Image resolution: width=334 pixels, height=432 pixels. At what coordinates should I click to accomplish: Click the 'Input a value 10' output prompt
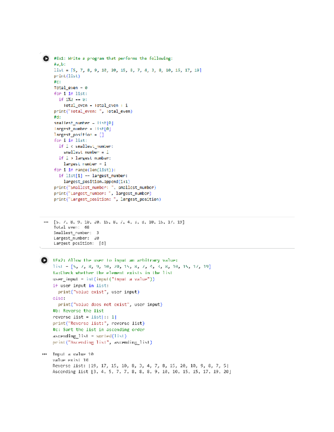coord(73,354)
